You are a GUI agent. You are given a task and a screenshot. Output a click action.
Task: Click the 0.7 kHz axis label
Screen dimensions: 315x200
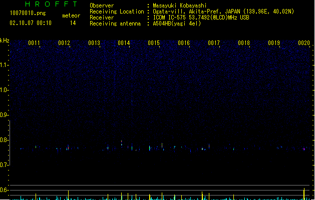click(x=4, y=165)
